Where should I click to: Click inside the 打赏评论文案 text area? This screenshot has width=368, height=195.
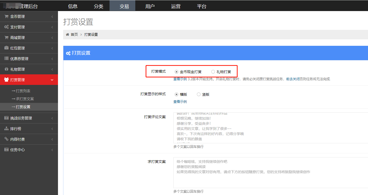pyautogui.click(x=271, y=128)
